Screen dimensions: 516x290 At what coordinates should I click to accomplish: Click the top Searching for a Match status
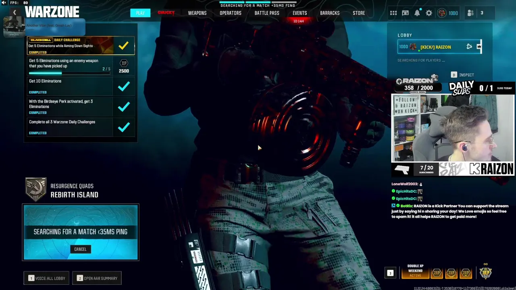click(x=258, y=5)
